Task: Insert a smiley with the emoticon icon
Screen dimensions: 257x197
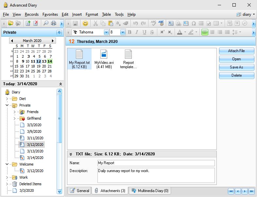Action: coord(85,23)
